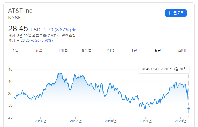Switch to the 1개월 chart tab
The image size is (198, 127).
(63, 51)
